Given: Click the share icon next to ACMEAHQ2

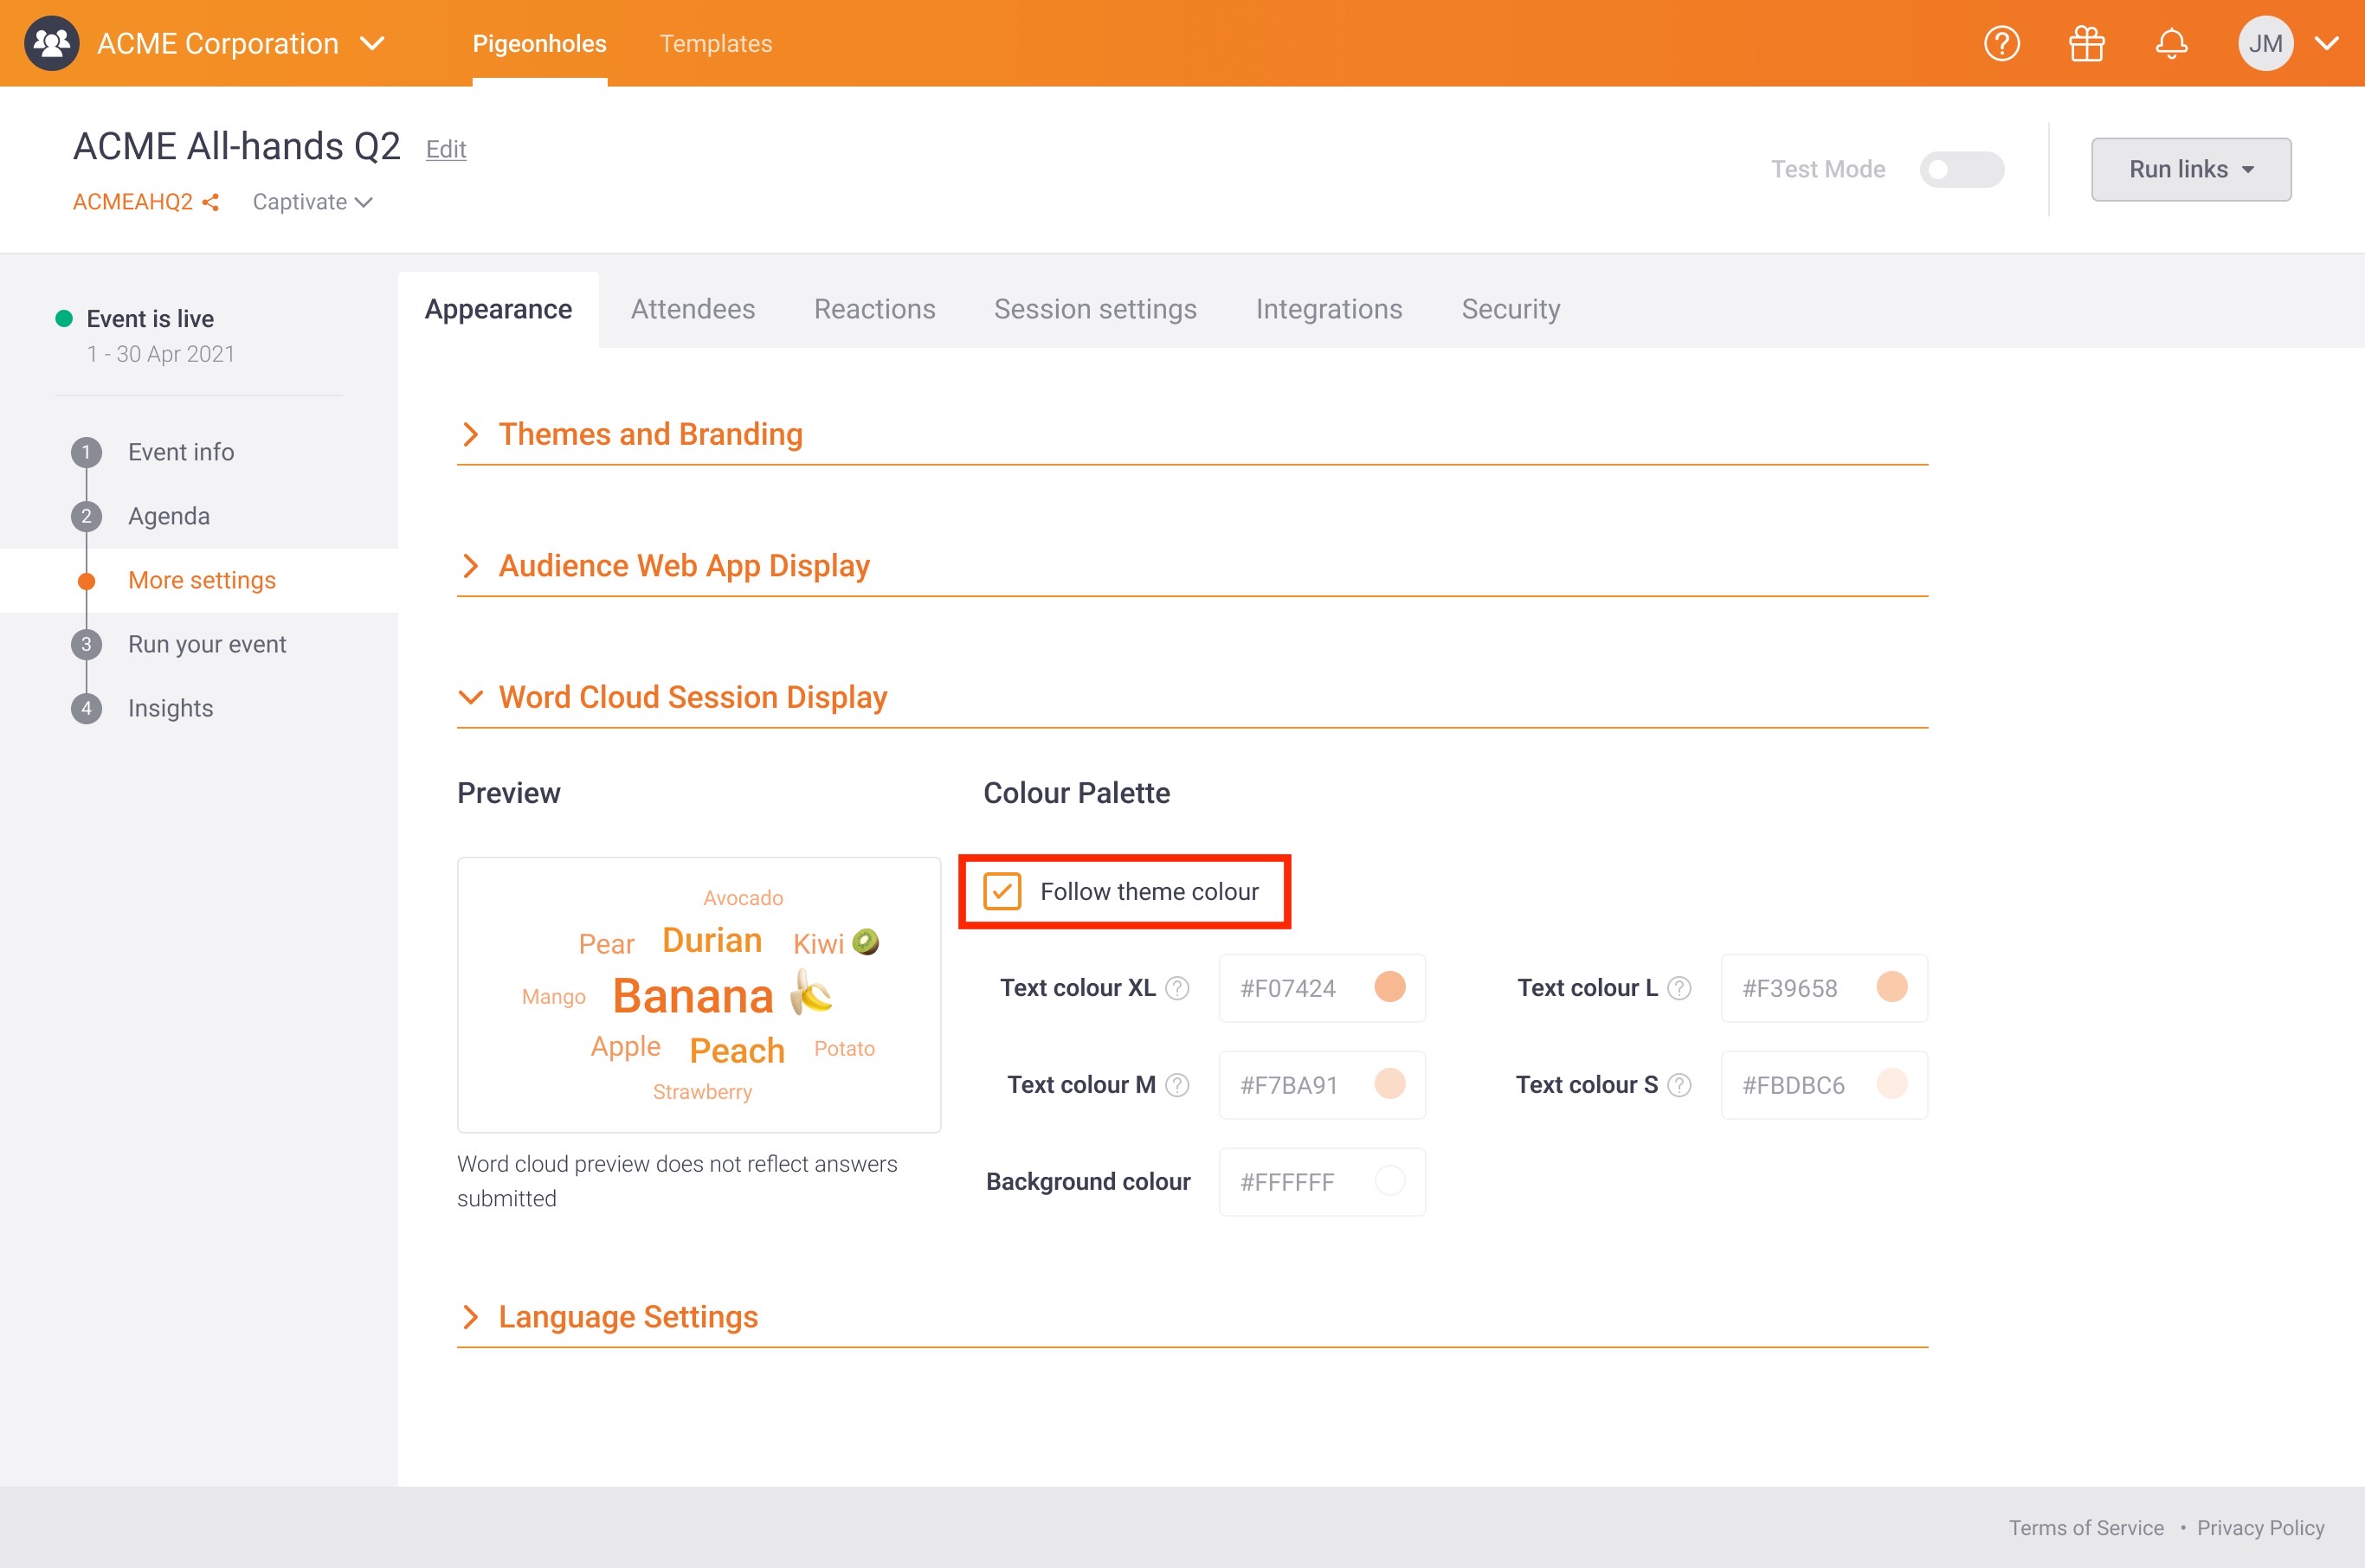Looking at the screenshot, I should point(210,202).
